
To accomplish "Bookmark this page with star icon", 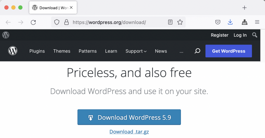I will 180,22.
